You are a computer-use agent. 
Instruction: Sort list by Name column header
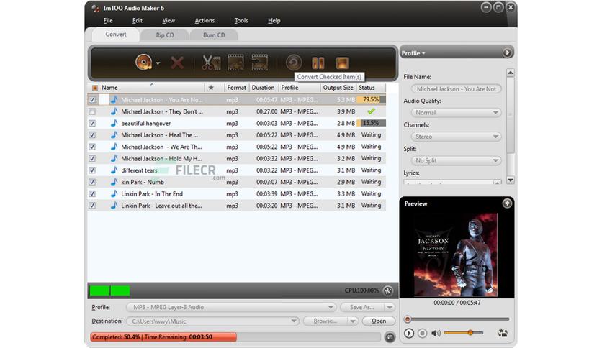tap(152, 88)
